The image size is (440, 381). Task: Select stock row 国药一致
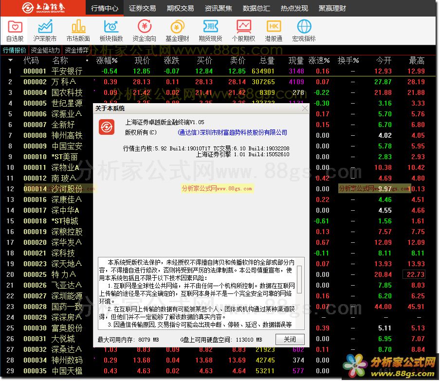click(x=67, y=307)
